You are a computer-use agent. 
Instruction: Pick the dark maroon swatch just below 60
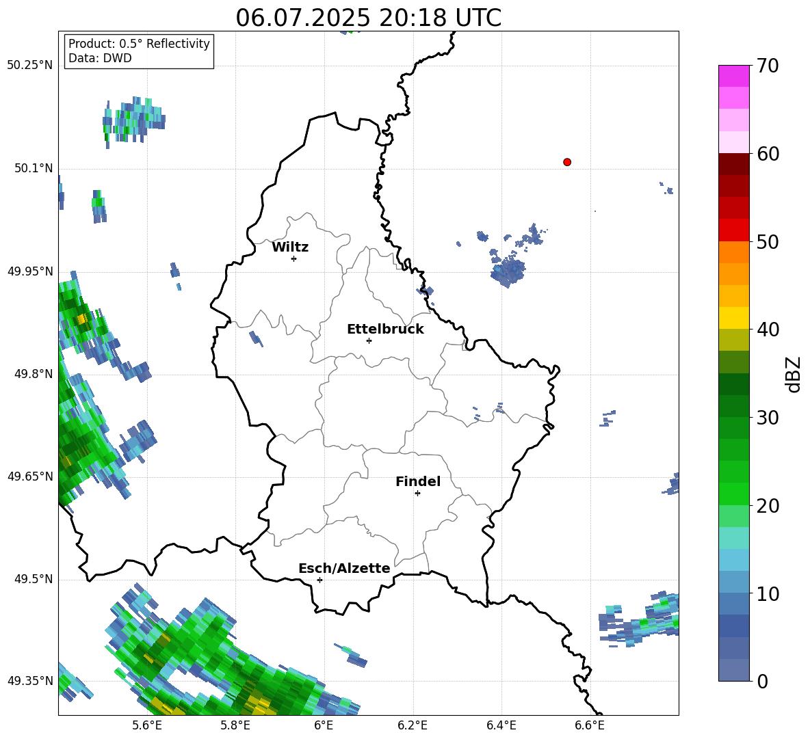733,164
